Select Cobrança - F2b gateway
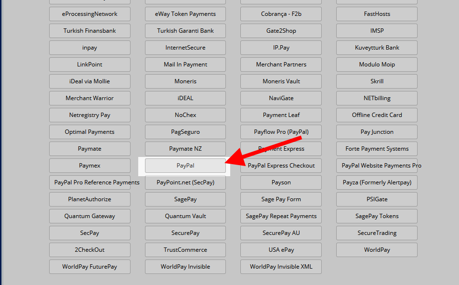459x285 pixels. pos(281,14)
